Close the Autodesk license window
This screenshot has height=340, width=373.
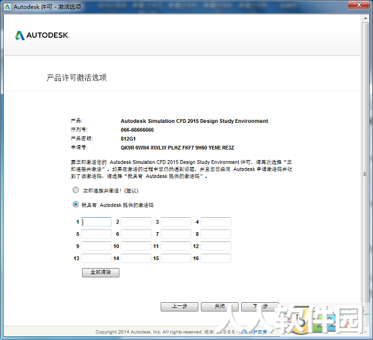tap(359, 5)
